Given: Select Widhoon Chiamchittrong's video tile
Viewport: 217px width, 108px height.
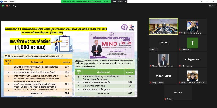Looking at the screenshot, I should (192, 26).
